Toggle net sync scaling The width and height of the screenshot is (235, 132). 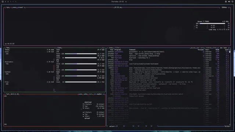point(80,94)
